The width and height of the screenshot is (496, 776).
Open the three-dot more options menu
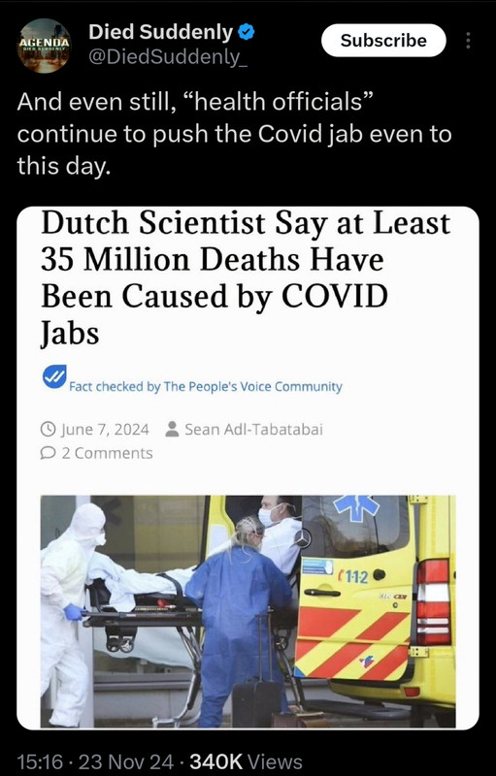coord(468,40)
